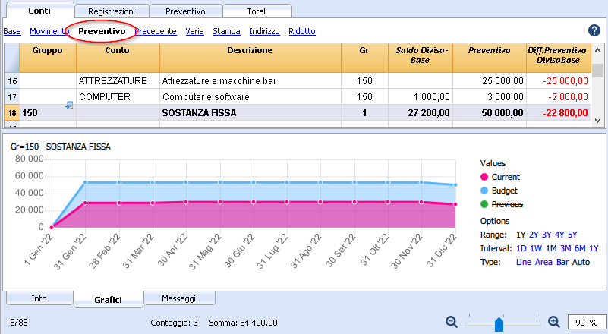Select row header 16
Image resolution: width=608 pixels, height=334 pixels.
(12, 81)
